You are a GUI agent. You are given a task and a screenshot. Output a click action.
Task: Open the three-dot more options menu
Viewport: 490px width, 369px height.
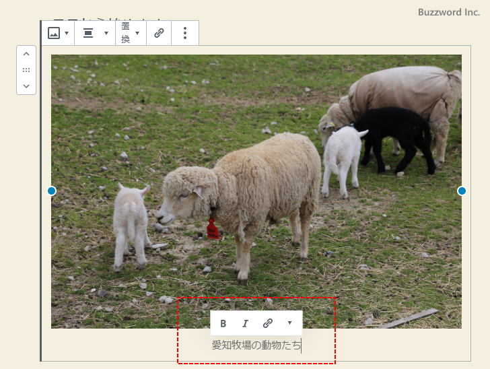pos(185,33)
